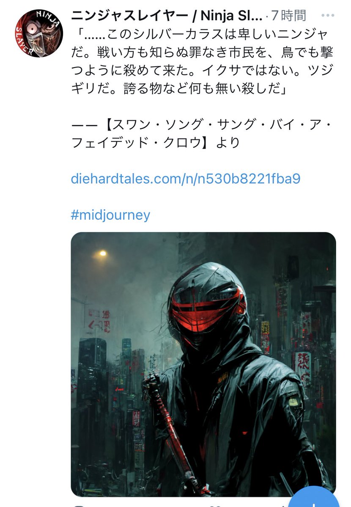Tap the 【スワン・ソング・サング・バイ・ア・ title line
351x507 pixels.
[x=202, y=124]
